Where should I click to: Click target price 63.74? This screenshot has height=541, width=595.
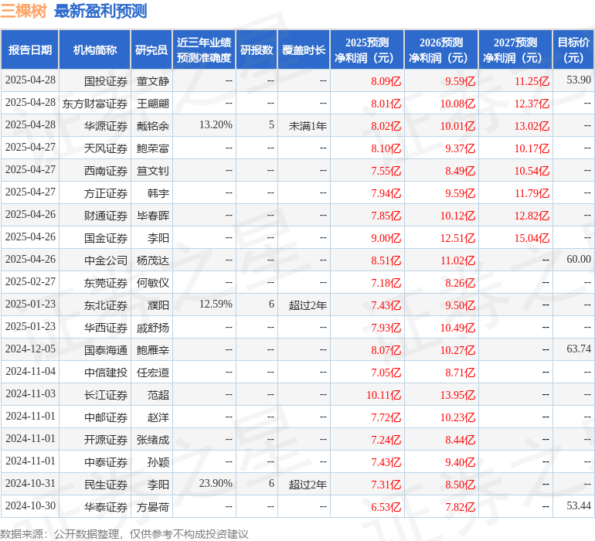[x=579, y=349]
